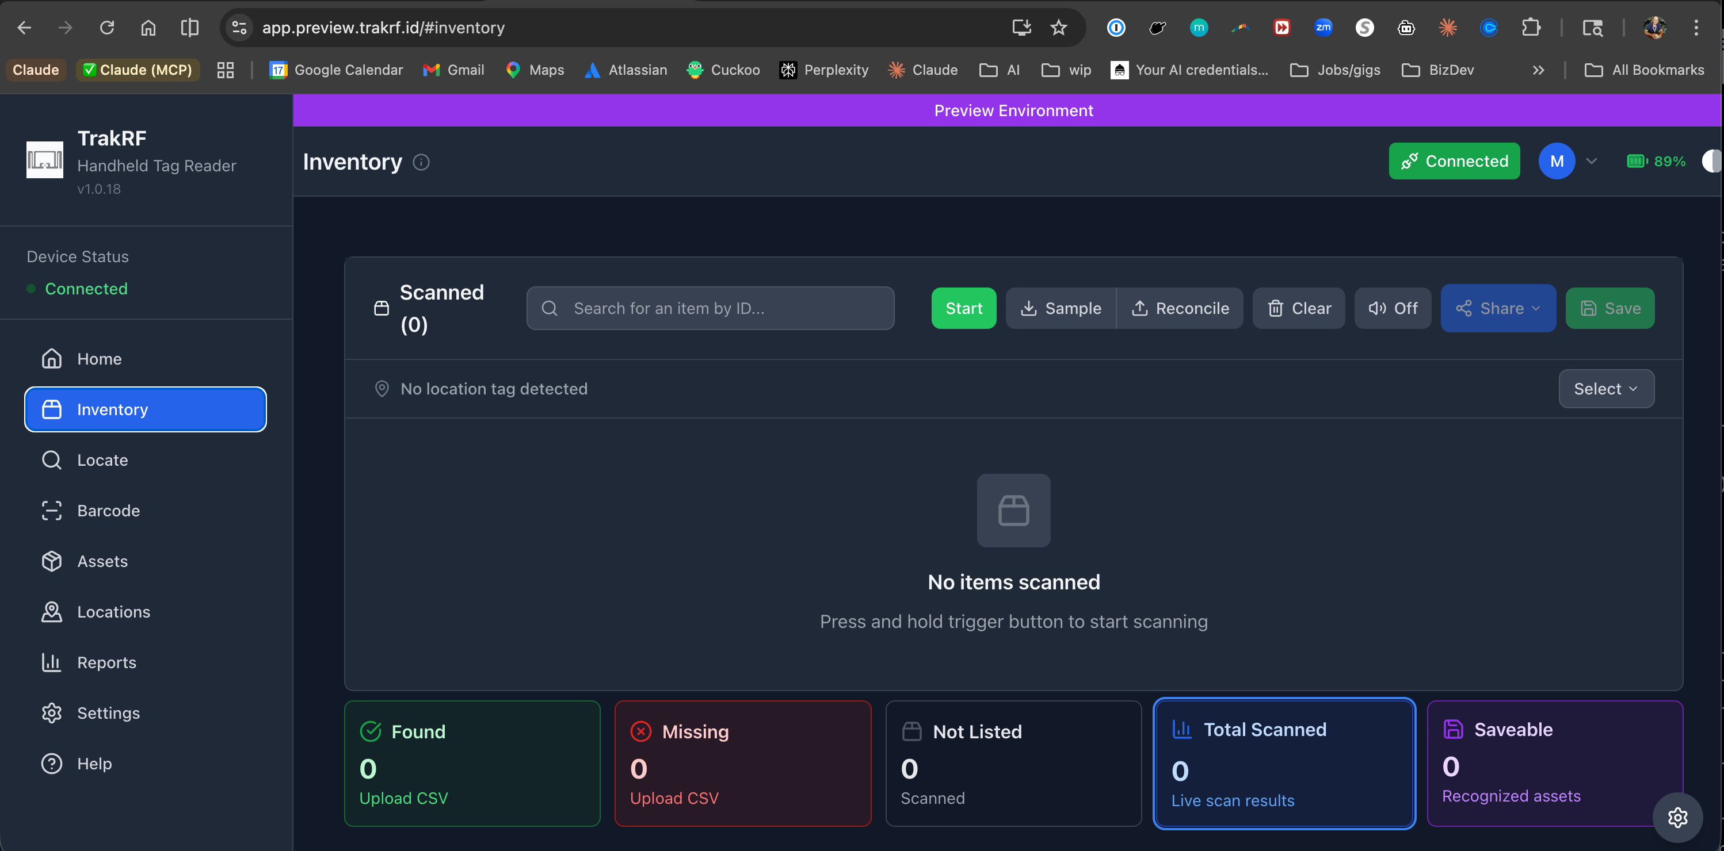Open the user profile chevron dropdown
Image resolution: width=1724 pixels, height=851 pixels.
1592,161
